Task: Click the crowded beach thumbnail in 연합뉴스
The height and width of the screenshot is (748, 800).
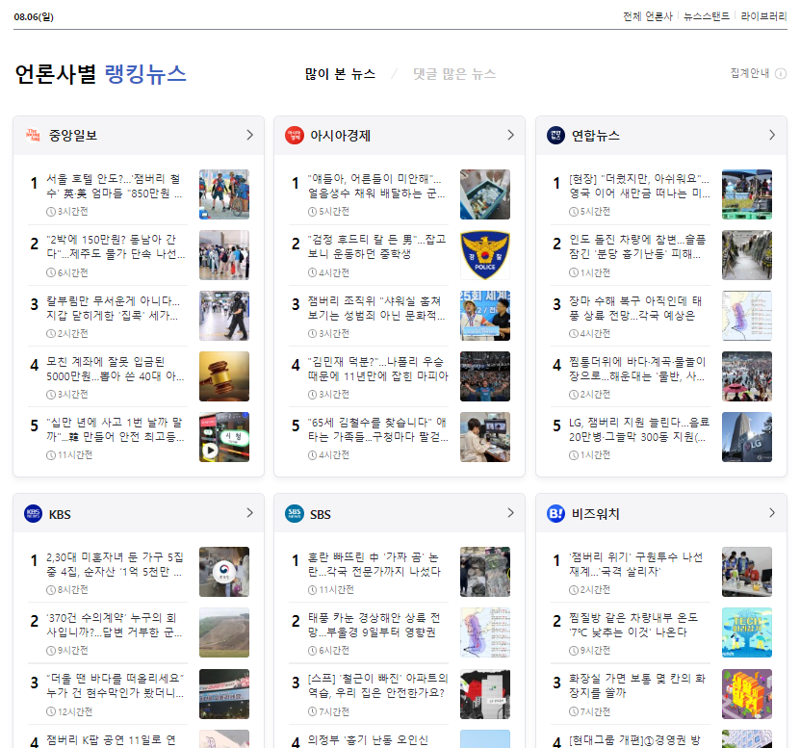Action: [747, 376]
